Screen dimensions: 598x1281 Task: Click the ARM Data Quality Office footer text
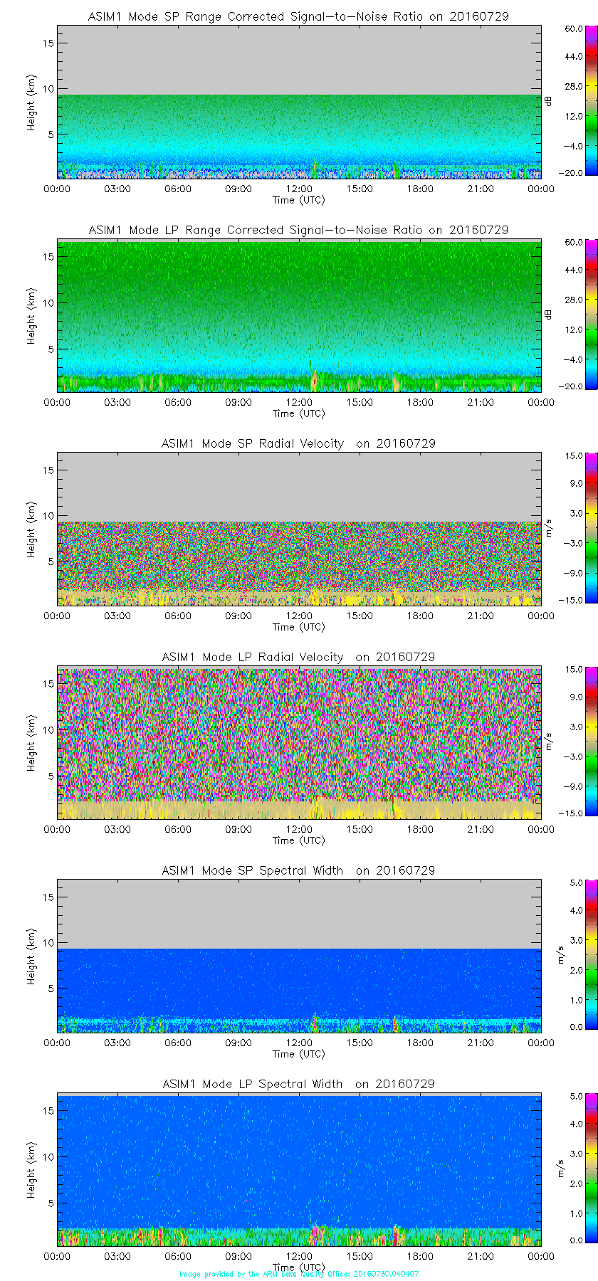coord(299,1274)
